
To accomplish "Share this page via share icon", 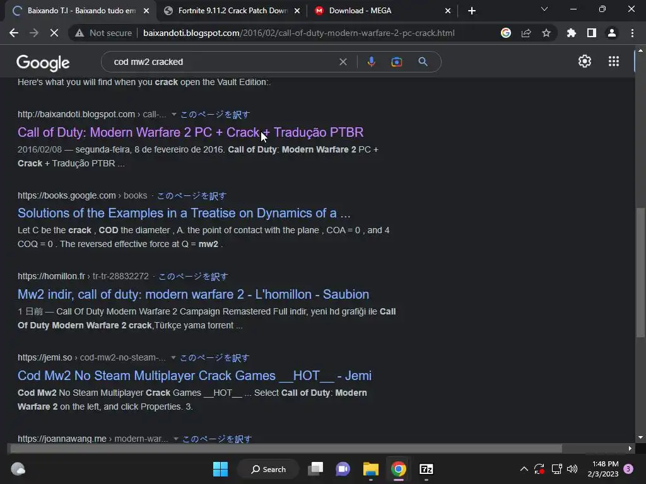I will click(x=526, y=33).
